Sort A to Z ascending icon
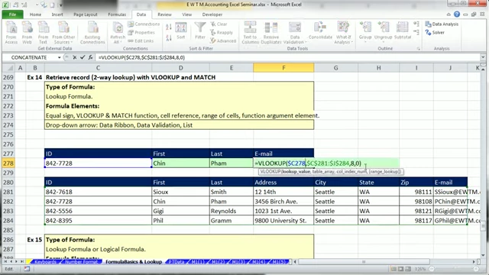 (169, 27)
